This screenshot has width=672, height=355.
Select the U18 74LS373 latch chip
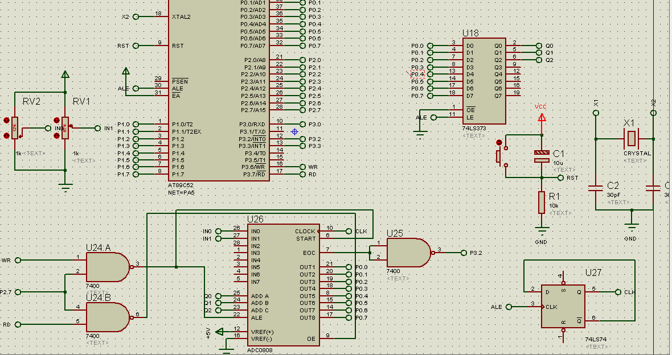(483, 81)
